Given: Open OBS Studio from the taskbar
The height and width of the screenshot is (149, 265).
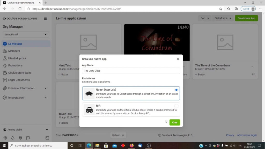Looking at the screenshot, I should click(x=149, y=145).
